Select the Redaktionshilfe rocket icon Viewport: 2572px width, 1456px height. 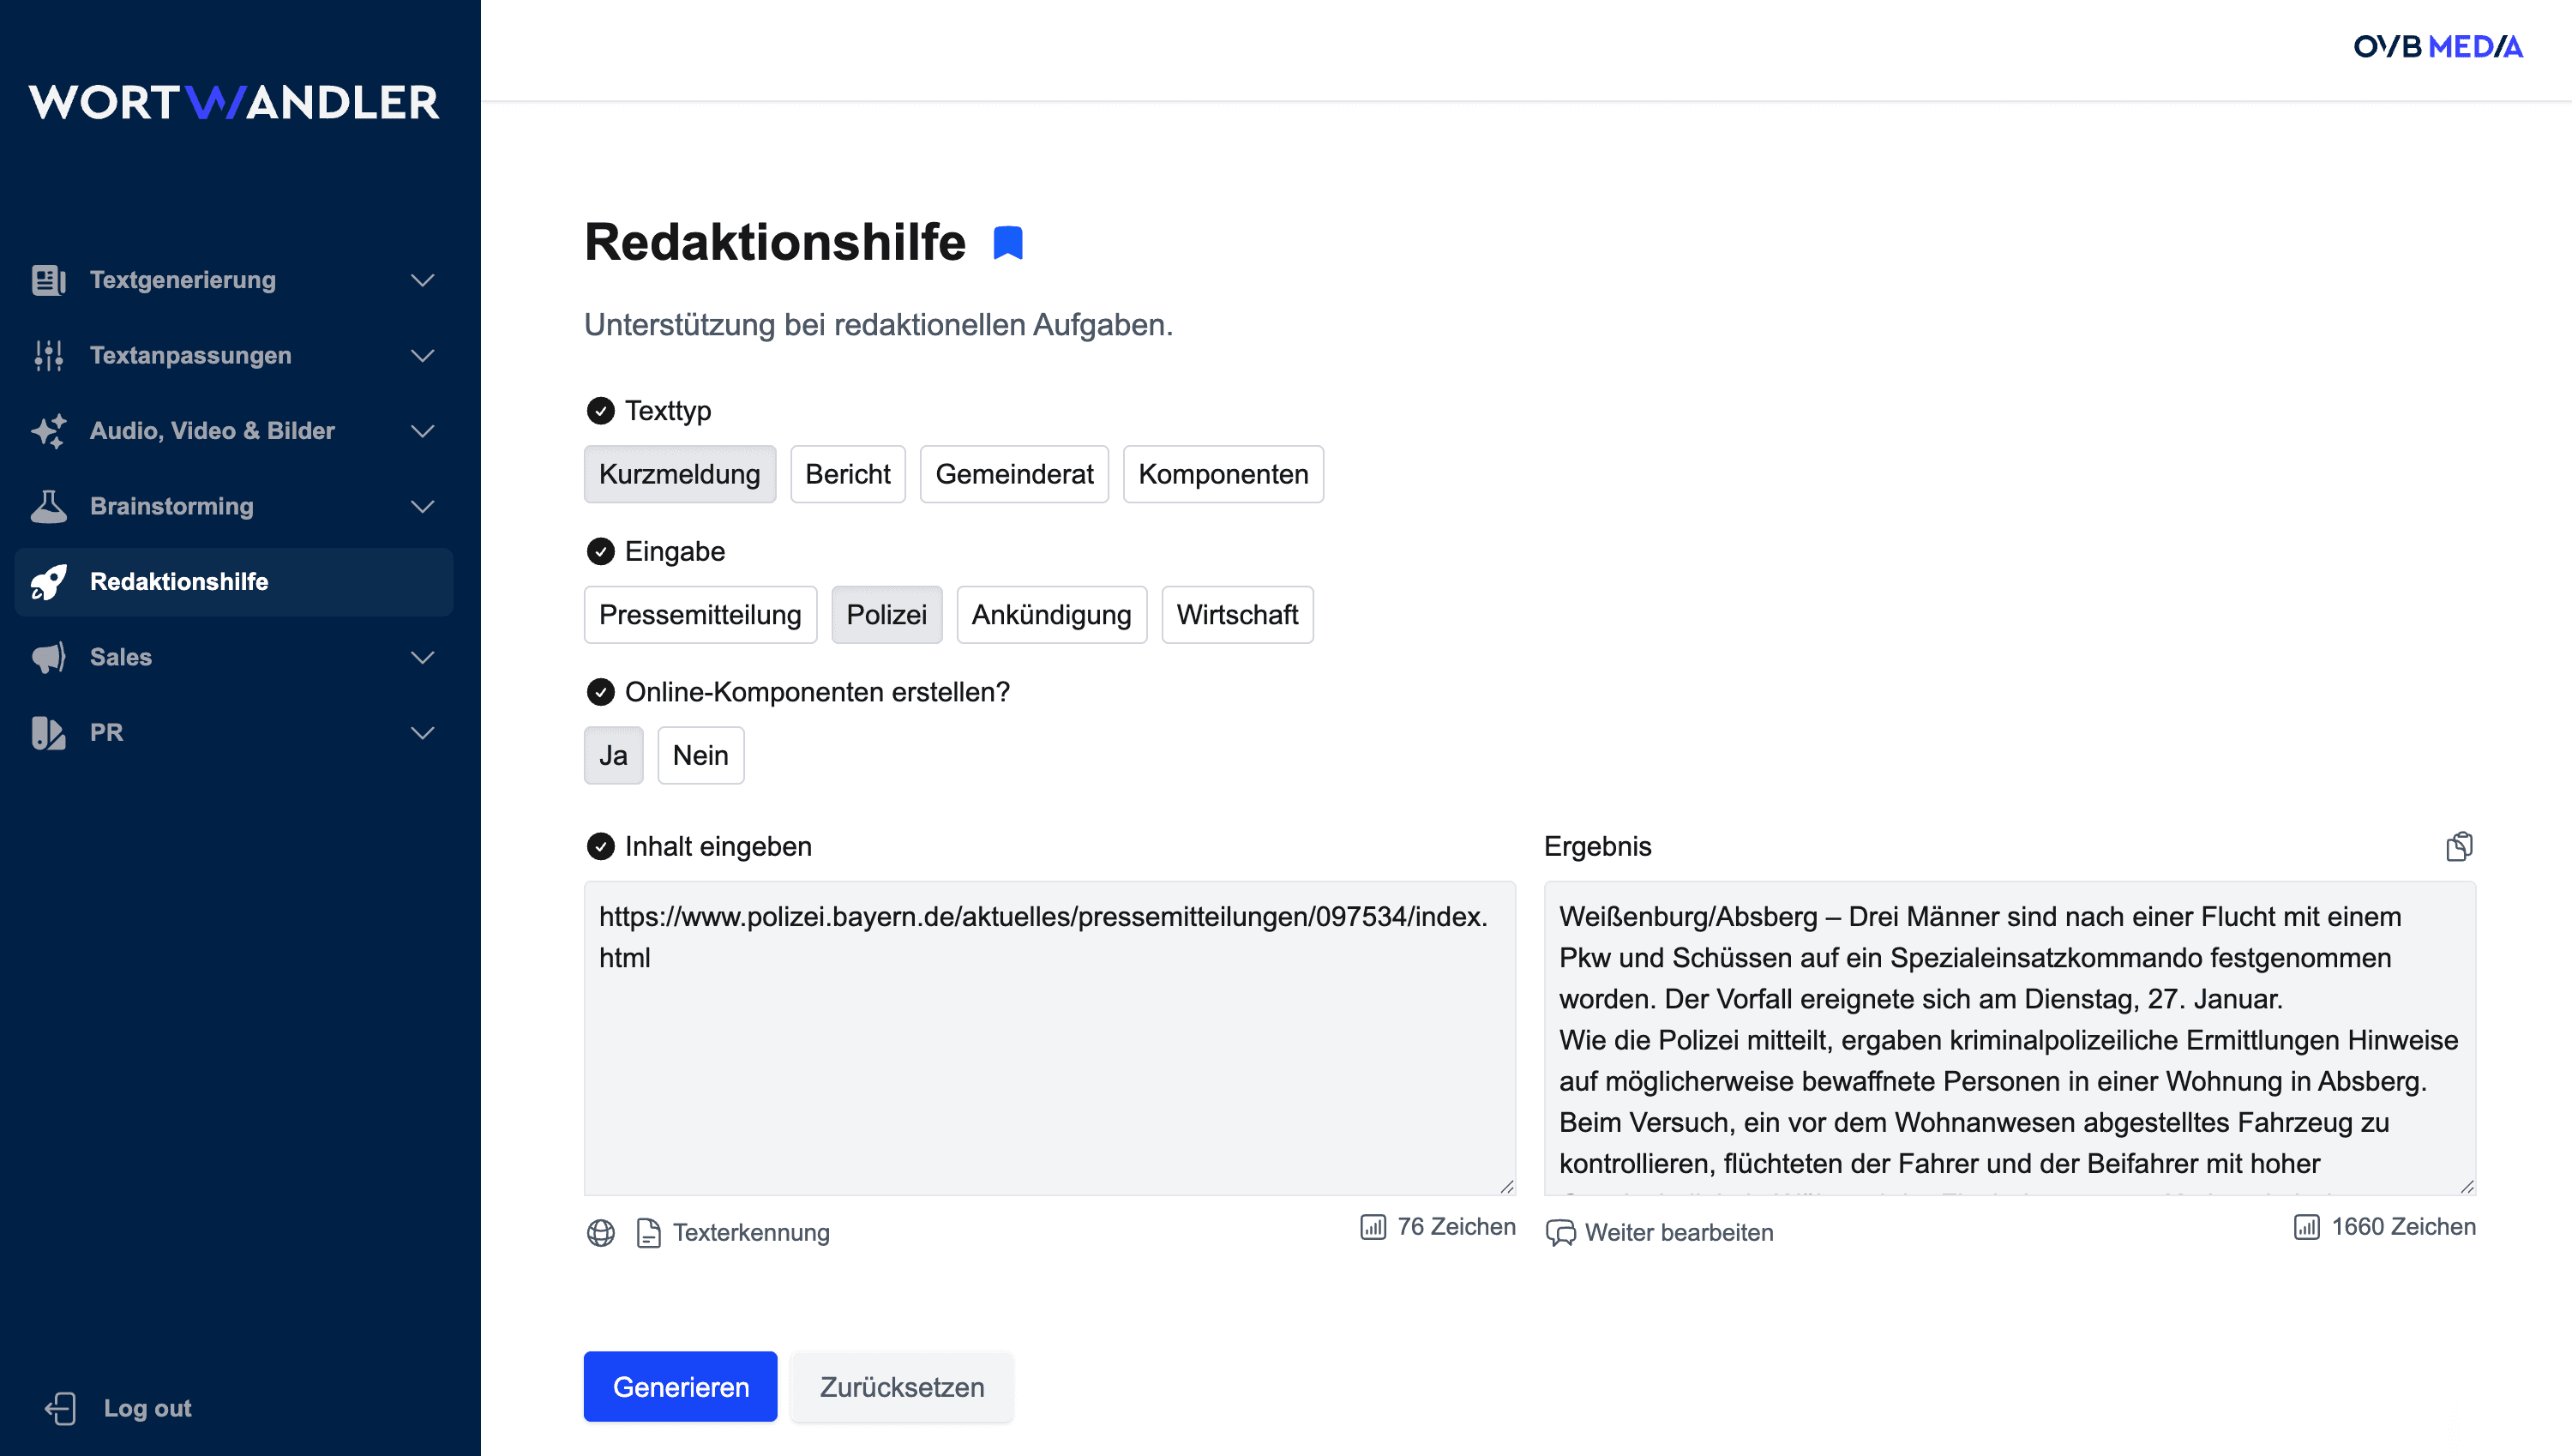click(47, 582)
